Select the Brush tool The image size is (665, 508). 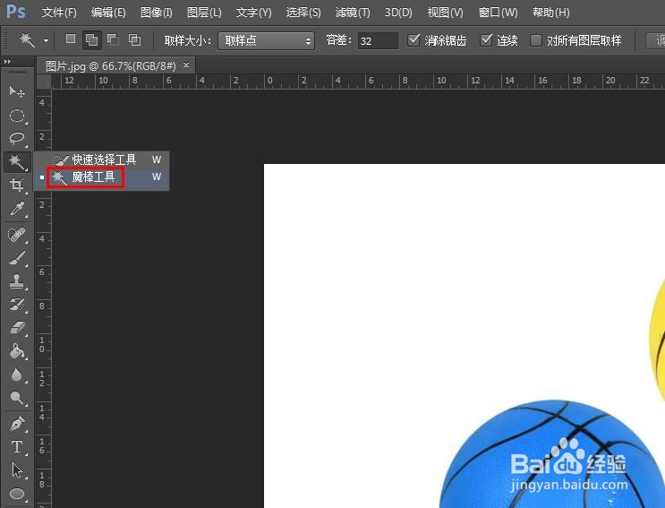[17, 258]
